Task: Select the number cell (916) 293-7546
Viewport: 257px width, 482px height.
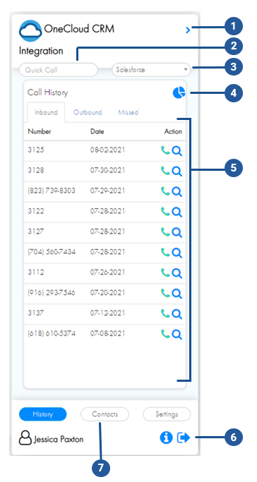Action: [x=52, y=292]
